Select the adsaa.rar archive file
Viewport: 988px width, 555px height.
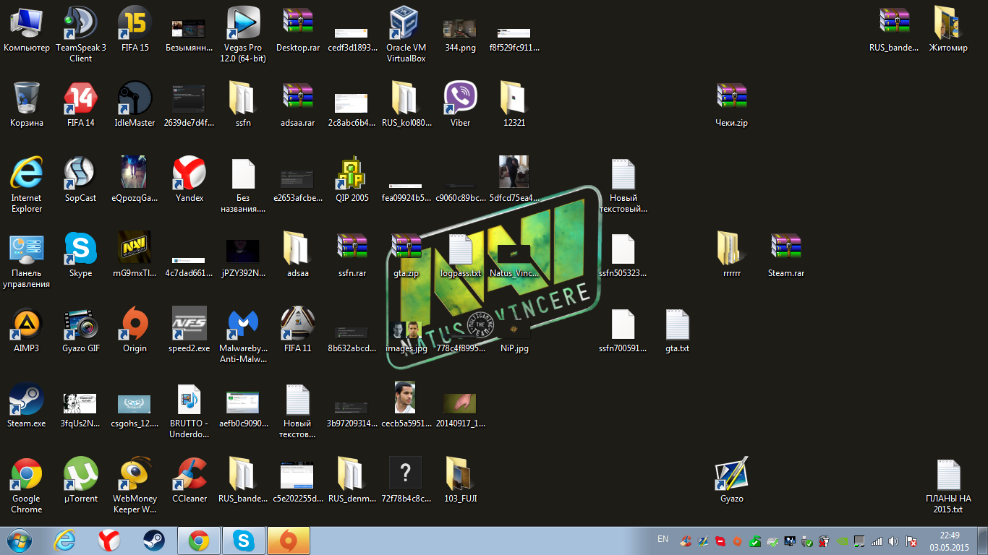(x=297, y=104)
